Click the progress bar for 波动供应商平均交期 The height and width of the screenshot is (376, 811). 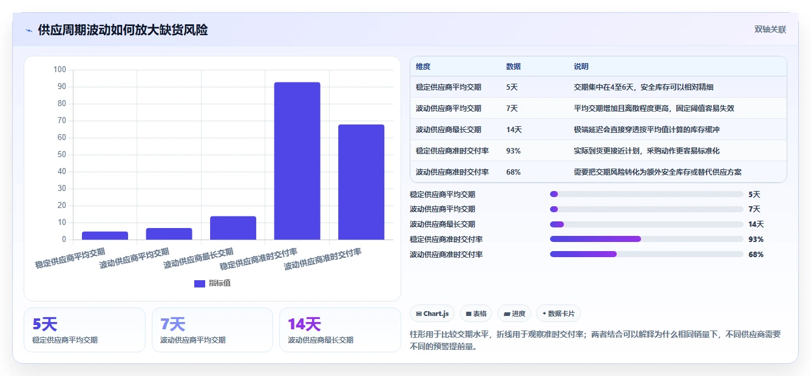pyautogui.click(x=646, y=209)
